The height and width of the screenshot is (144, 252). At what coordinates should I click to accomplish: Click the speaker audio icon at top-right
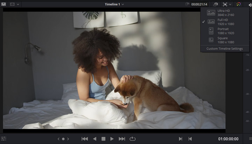(250, 5)
